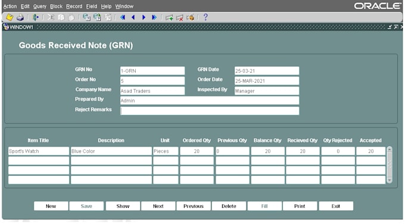Screen dimensions: 405x224
Task: Click the WINDOW1 maximize button
Action: 396,27
